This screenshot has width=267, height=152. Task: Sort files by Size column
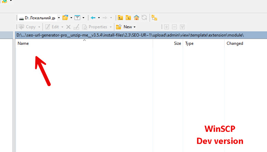click(177, 44)
